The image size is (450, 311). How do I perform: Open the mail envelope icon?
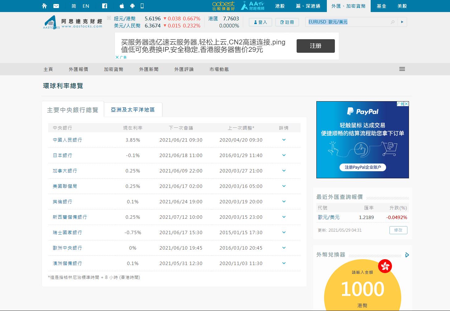[x=56, y=6]
